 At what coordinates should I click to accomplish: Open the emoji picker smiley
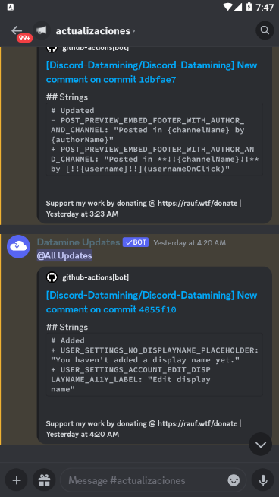234,480
